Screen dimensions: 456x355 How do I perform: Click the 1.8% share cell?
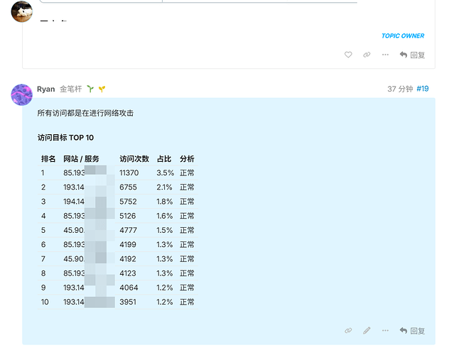[x=165, y=202]
